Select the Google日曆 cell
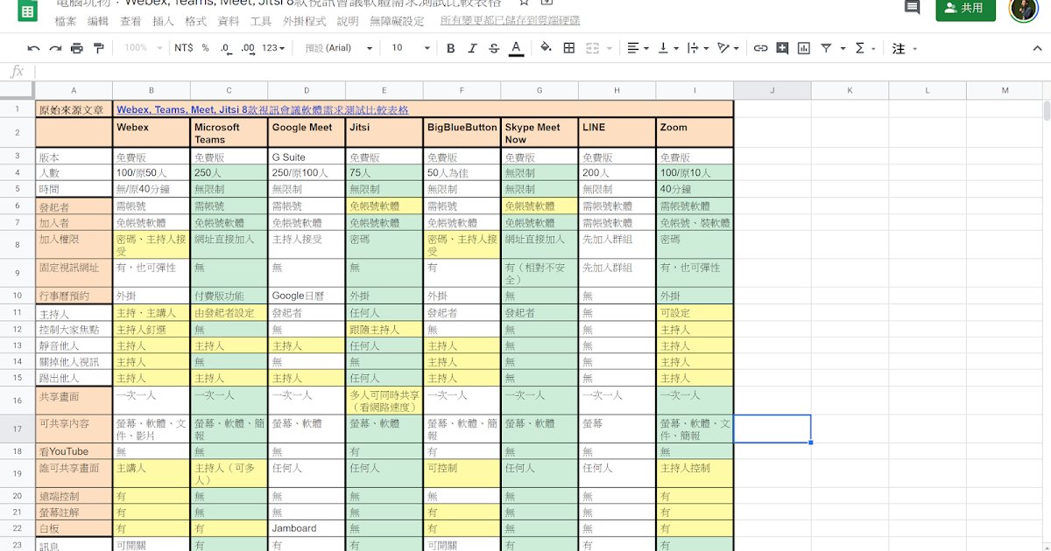 [307, 296]
